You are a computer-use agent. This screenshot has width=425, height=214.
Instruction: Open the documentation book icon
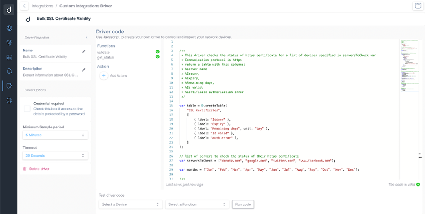418,6
